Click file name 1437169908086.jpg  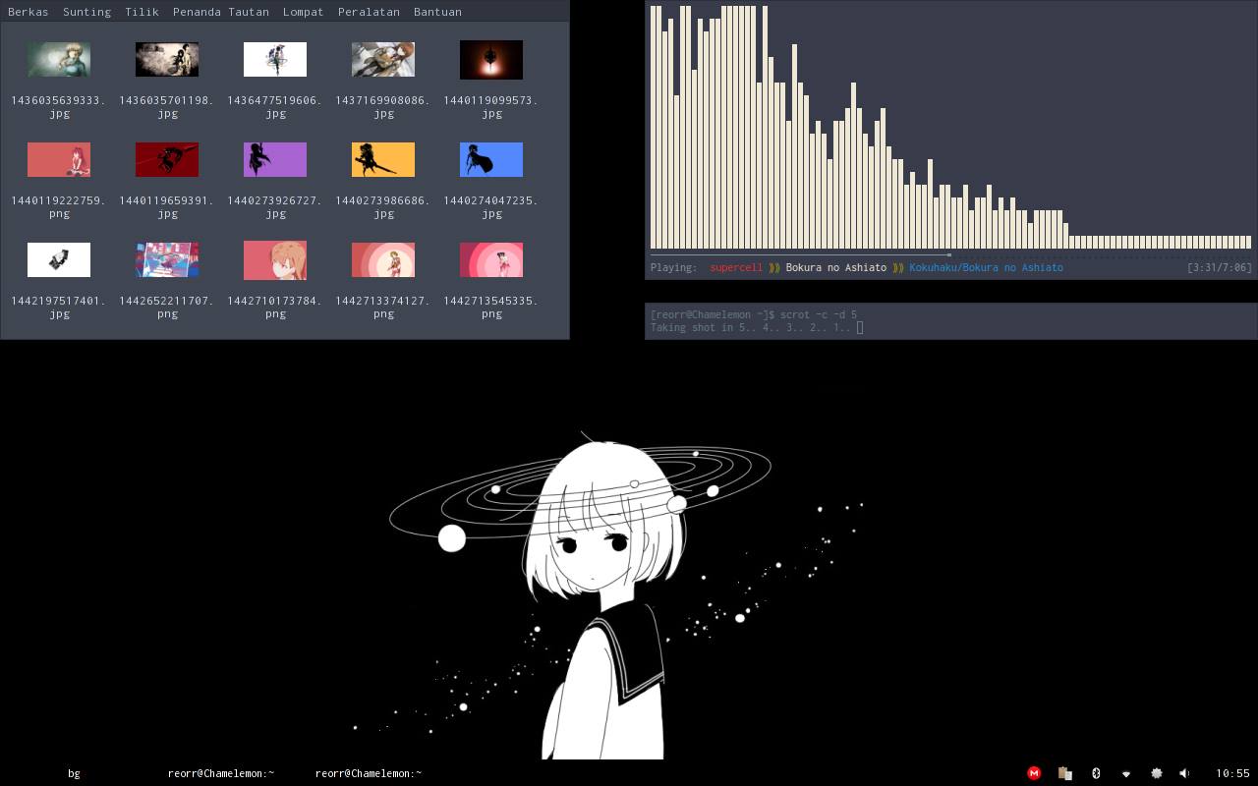point(383,107)
